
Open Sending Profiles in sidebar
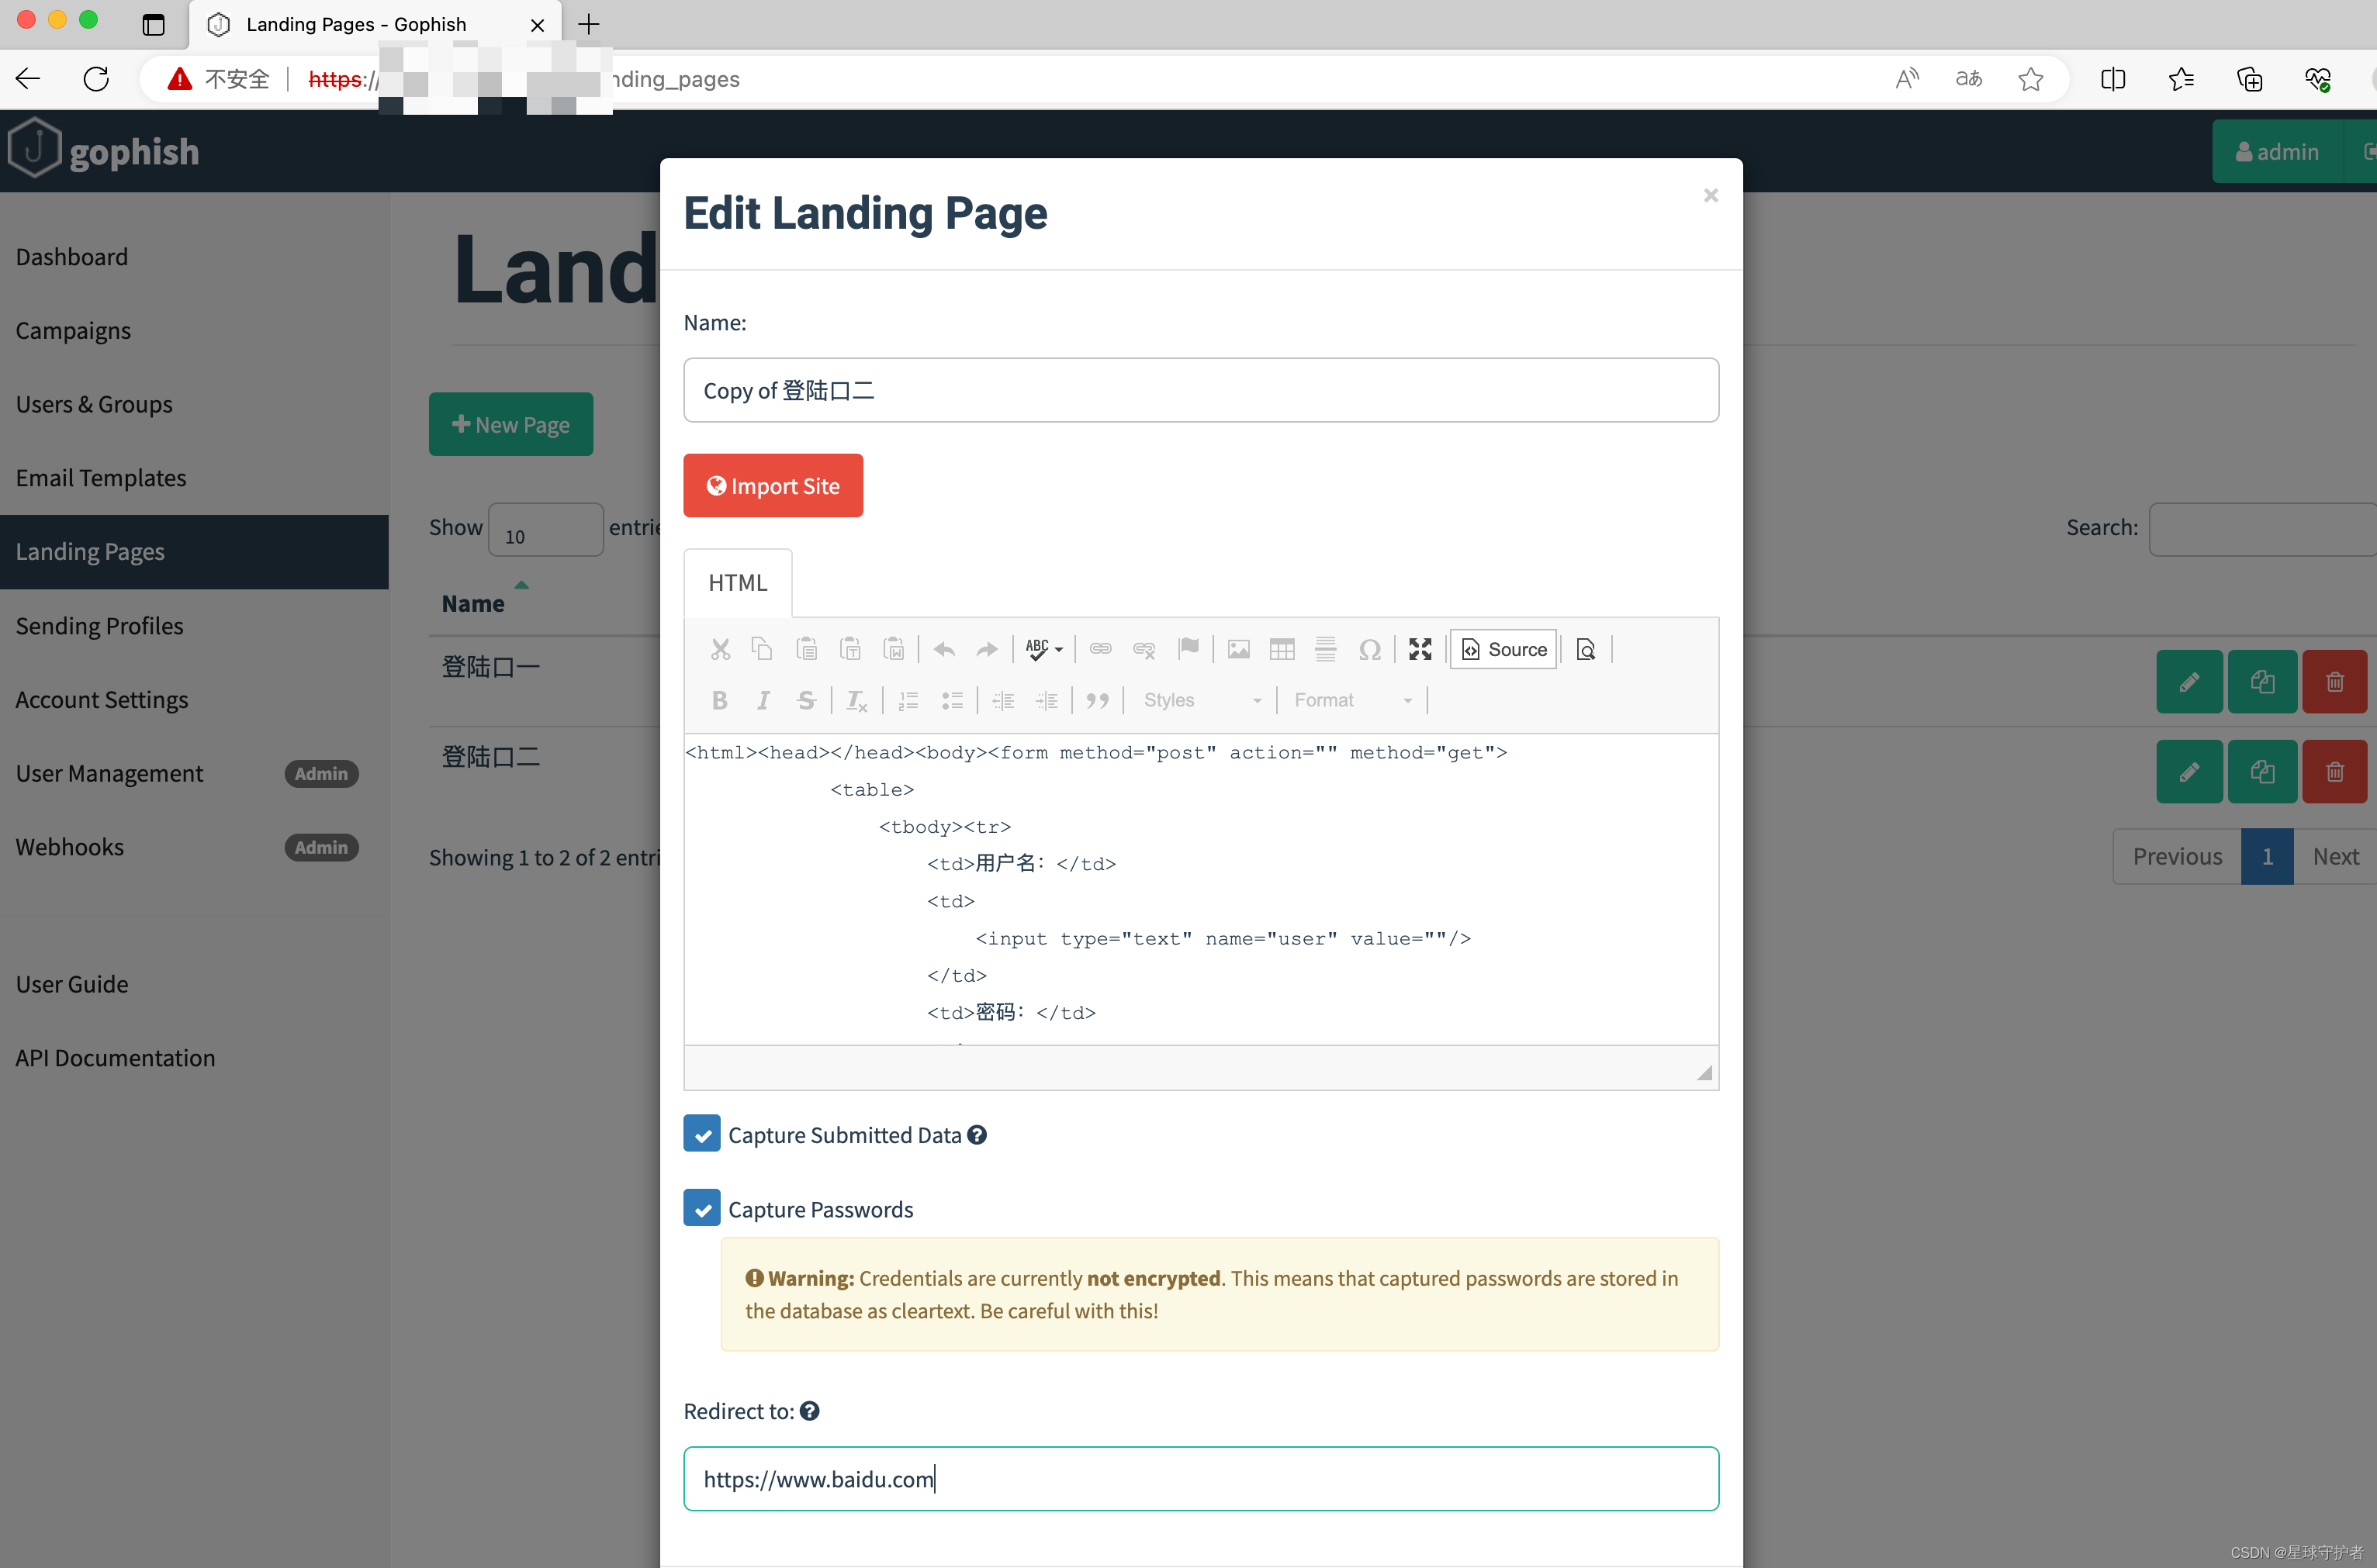[x=99, y=626]
